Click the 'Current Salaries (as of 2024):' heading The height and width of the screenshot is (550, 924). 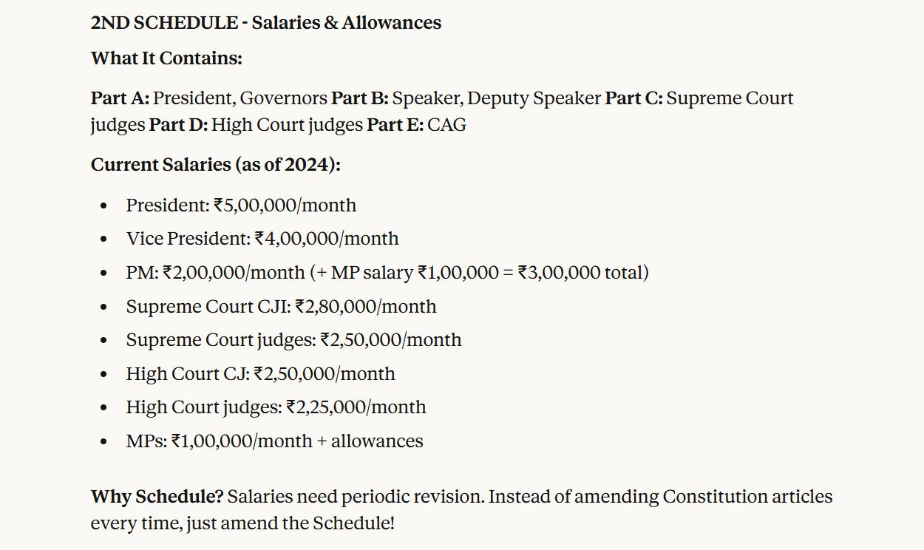click(215, 165)
